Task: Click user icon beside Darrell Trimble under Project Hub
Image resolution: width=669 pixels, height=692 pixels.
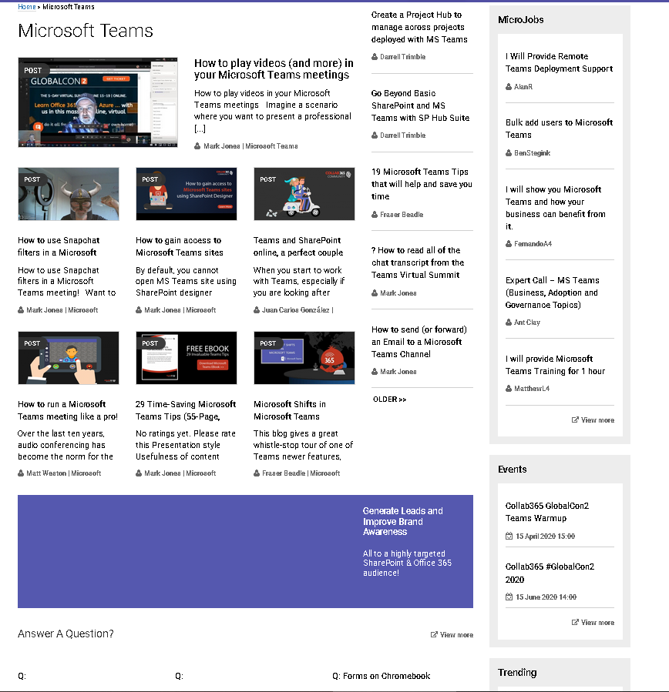Action: [375, 57]
